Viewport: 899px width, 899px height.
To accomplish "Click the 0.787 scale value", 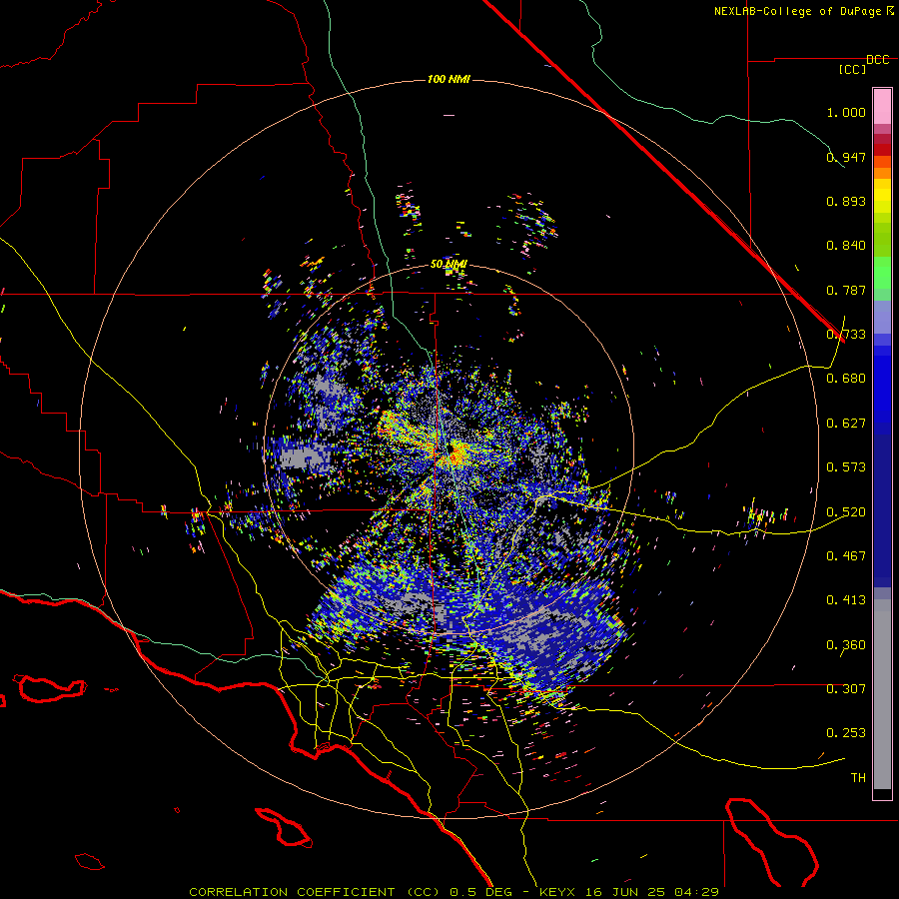I will click(846, 290).
